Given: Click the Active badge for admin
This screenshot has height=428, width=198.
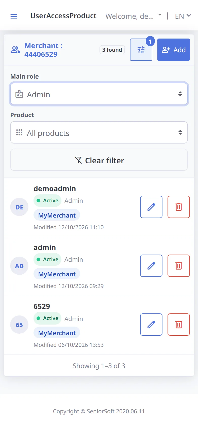Looking at the screenshot, I should pos(47,259).
